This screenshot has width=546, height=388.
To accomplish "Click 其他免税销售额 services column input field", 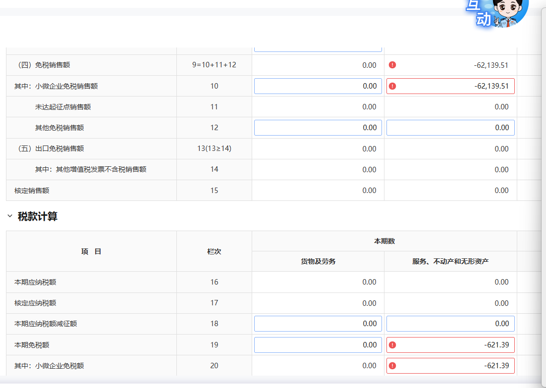I will (x=450, y=128).
